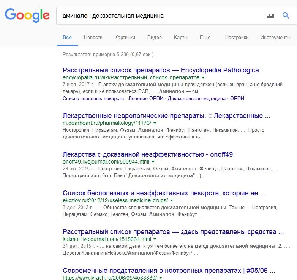This screenshot has width=297, height=280.
Task: Open Лекарственные неврологические препараты result
Action: pos(166,116)
